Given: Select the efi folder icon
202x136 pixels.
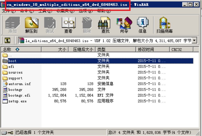Looking at the screenshot, I should (5, 67).
